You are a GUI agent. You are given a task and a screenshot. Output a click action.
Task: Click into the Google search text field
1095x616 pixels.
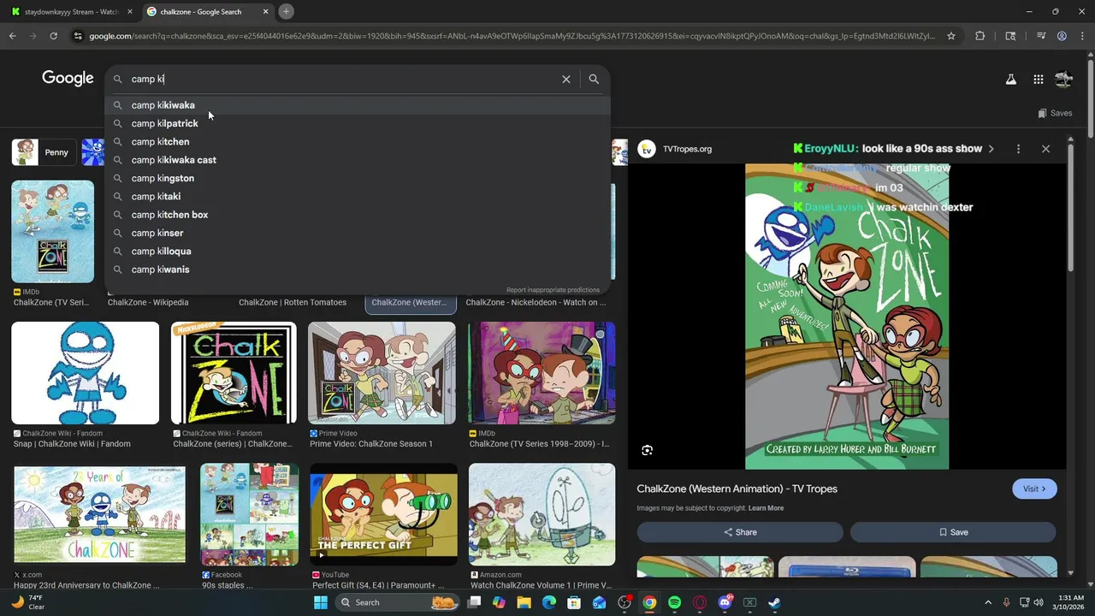pyautogui.click(x=342, y=79)
